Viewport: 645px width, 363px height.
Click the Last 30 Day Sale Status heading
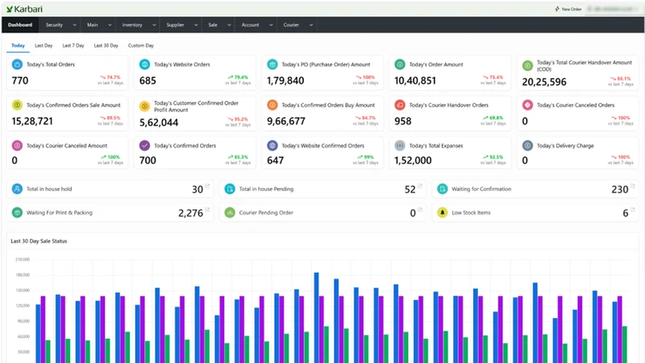click(x=39, y=240)
